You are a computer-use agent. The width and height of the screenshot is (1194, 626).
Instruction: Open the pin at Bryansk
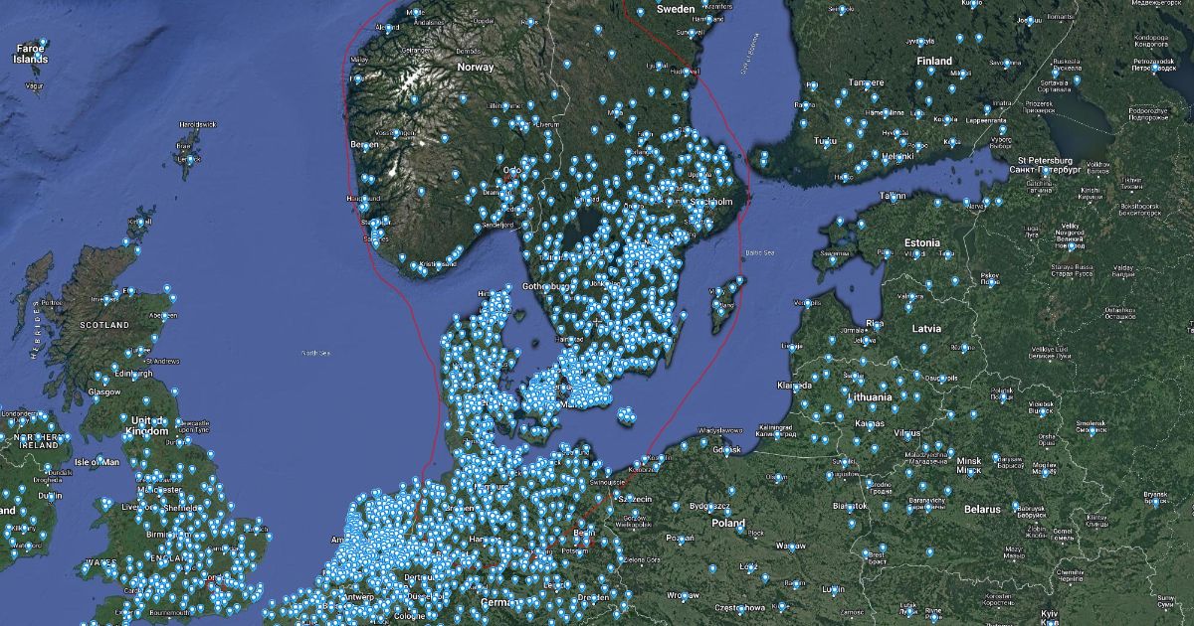click(x=1156, y=504)
